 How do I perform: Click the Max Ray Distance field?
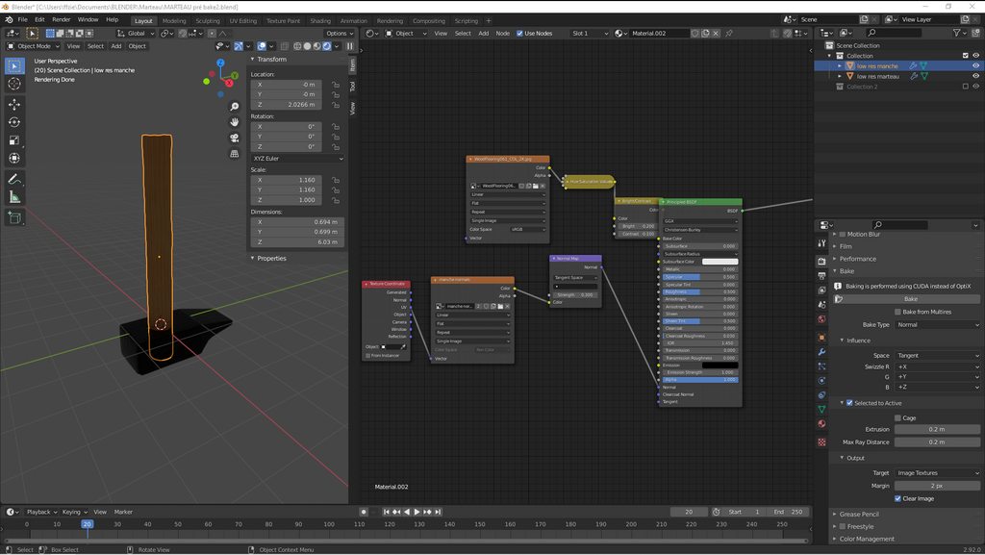937,441
